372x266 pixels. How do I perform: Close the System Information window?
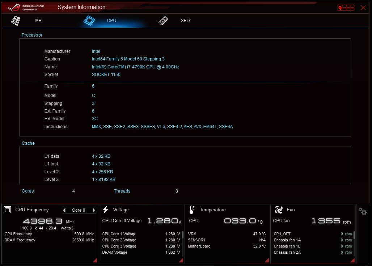coord(363,8)
